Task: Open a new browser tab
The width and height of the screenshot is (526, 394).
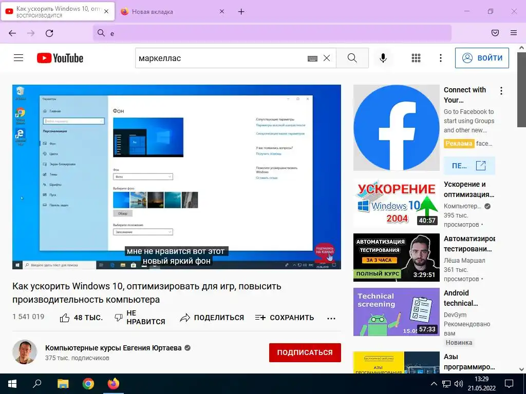Action: 241,12
